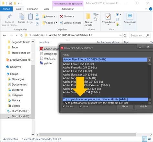
Task: Click the Herramientas de aplicación tab header
Action: (68, 4)
